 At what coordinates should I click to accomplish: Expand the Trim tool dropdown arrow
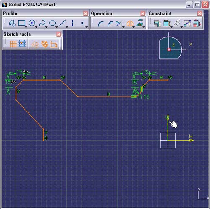123,27
